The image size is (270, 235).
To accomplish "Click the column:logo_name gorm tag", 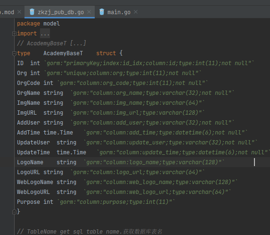I will (x=154, y=162).
